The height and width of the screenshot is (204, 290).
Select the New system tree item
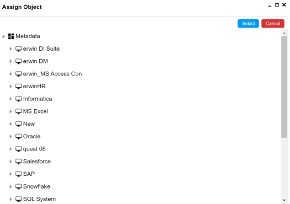tap(29, 124)
